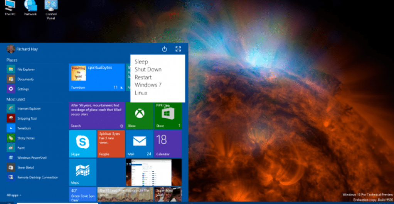Select Restart from power menu

[143, 77]
